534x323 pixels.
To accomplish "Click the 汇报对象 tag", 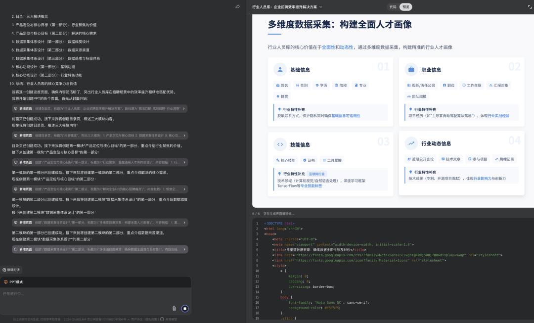I will pyautogui.click(x=498, y=86).
